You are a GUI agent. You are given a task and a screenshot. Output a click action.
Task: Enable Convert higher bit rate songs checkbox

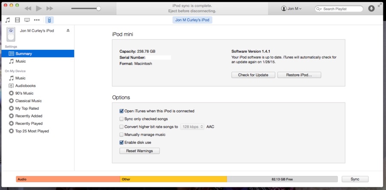[x=121, y=127]
